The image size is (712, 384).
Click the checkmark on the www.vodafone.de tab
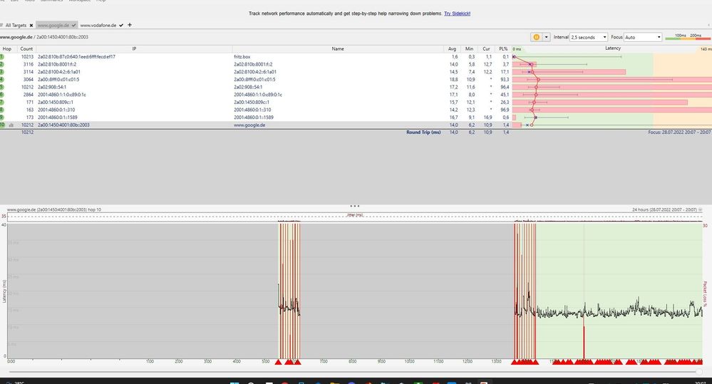pos(121,26)
